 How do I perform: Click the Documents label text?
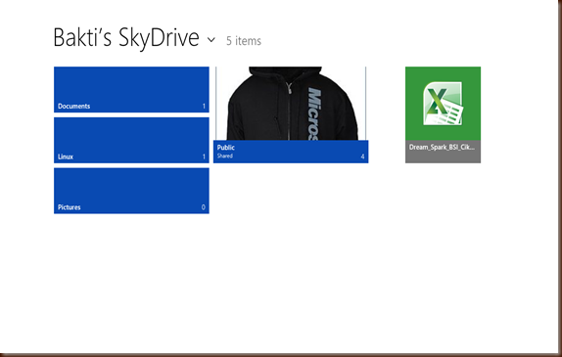pos(73,106)
